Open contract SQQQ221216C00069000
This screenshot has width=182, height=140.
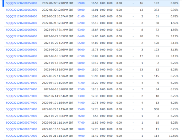point(21,70)
